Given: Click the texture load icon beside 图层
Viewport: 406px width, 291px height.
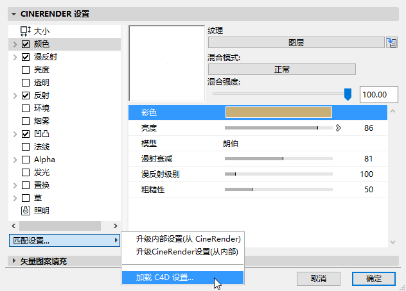Looking at the screenshot, I should [x=391, y=42].
